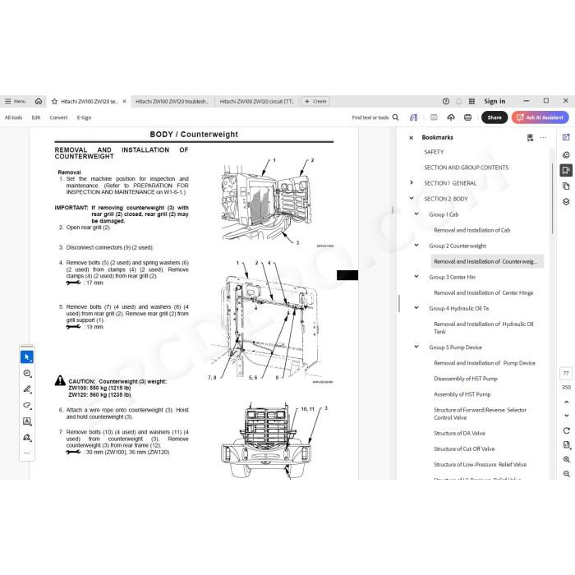Choose the Select arrow tool

(27, 356)
